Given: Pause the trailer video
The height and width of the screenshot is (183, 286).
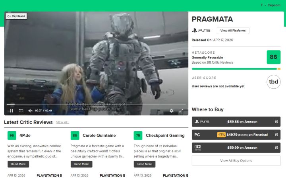Looking at the screenshot, I should pos(12,111).
